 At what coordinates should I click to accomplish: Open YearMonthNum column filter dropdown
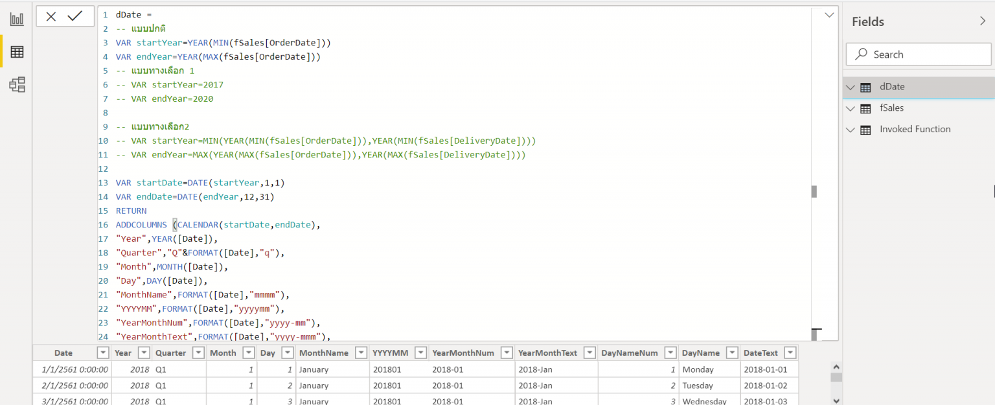click(x=507, y=353)
